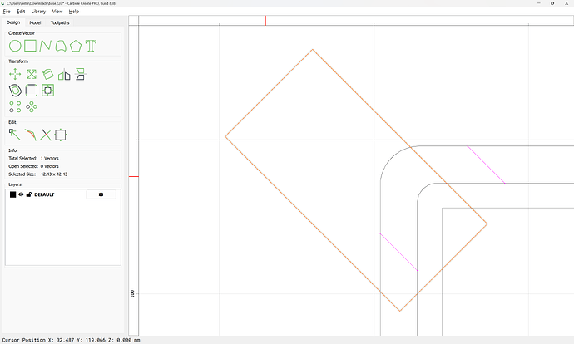
Task: Switch to the Toolpaths tab
Action: coord(61,22)
